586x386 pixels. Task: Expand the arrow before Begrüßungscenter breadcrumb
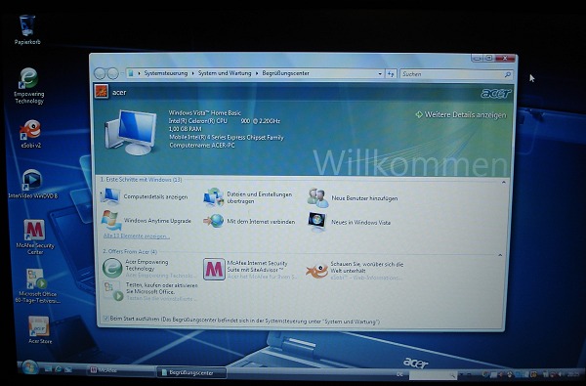(257, 73)
